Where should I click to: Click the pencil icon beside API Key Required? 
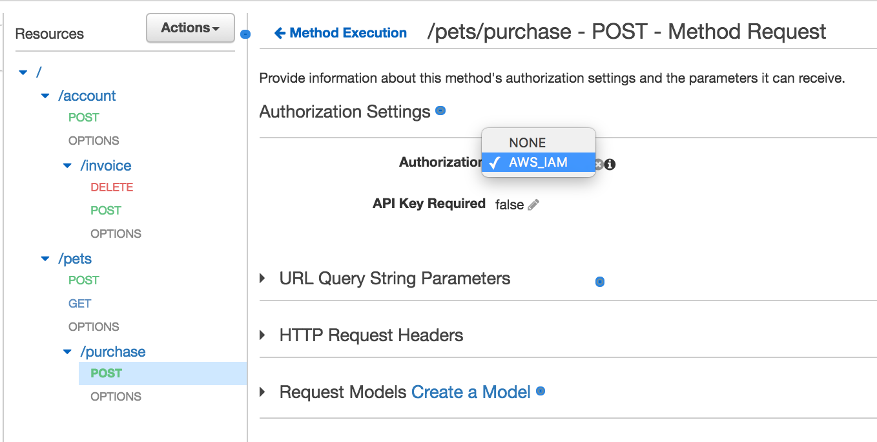533,205
